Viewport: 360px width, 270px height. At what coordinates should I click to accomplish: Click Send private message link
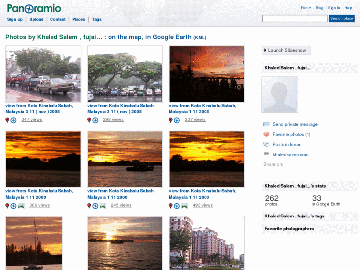pos(295,124)
